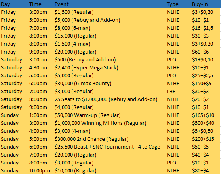Click the $25+$2,5 buy-in cell
Image resolution: width=221 pixels, height=174 pixels.
coord(202,75)
